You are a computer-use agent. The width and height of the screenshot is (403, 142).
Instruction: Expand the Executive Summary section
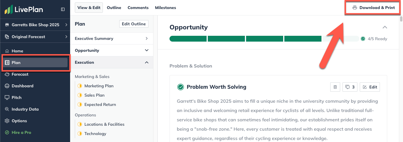tap(146, 38)
